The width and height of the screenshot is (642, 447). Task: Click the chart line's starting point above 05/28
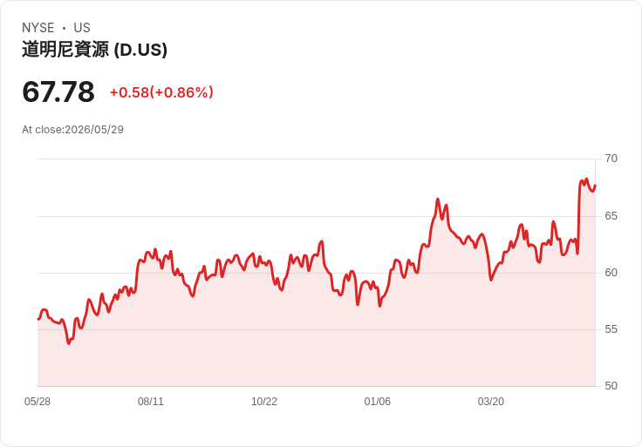click(x=38, y=319)
